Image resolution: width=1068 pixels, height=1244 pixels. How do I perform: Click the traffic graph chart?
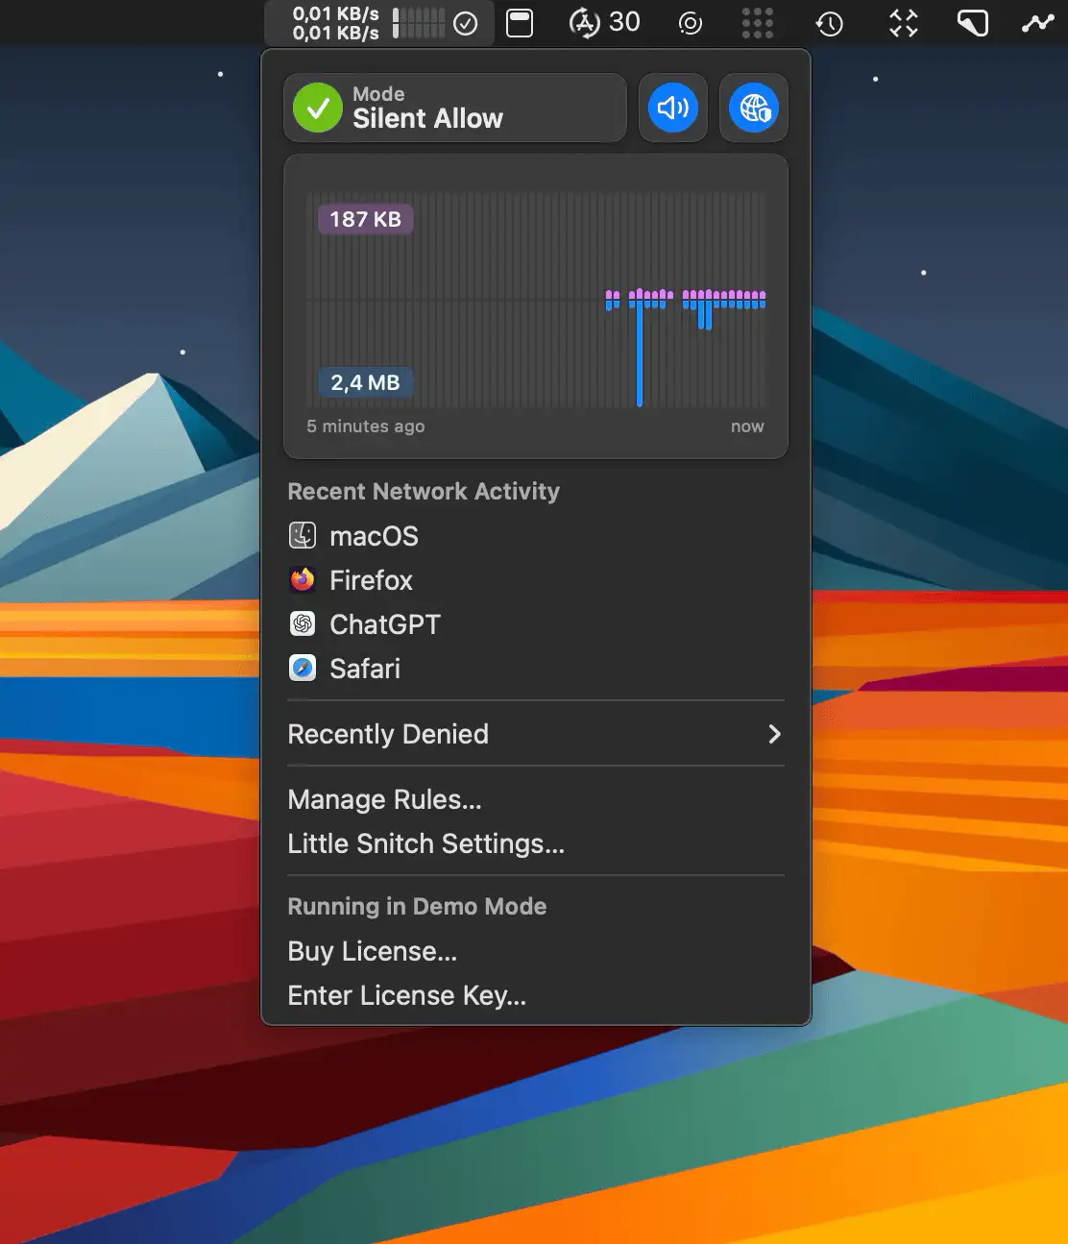click(x=536, y=305)
